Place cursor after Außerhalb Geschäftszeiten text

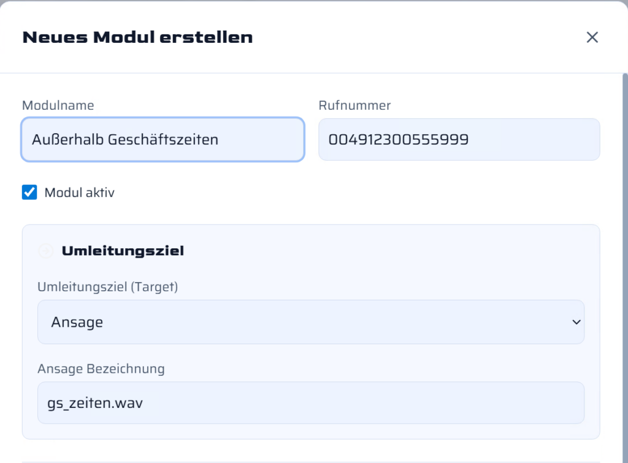220,140
